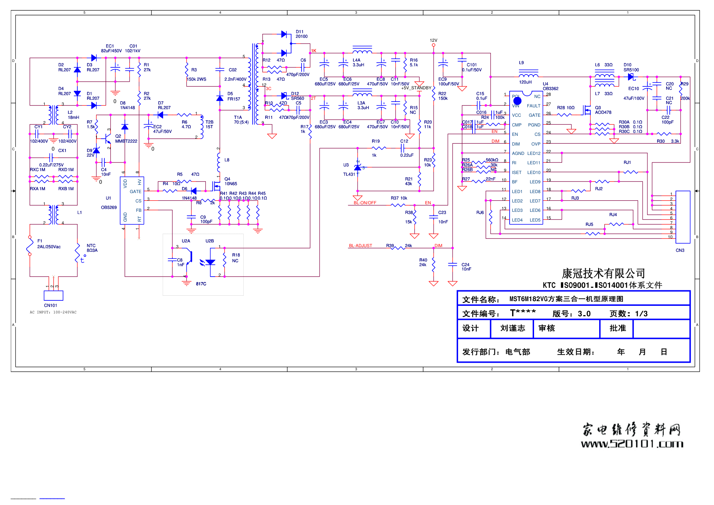Click the 150k 2WS resistor value
This screenshot has height=505, width=714.
(196, 79)
